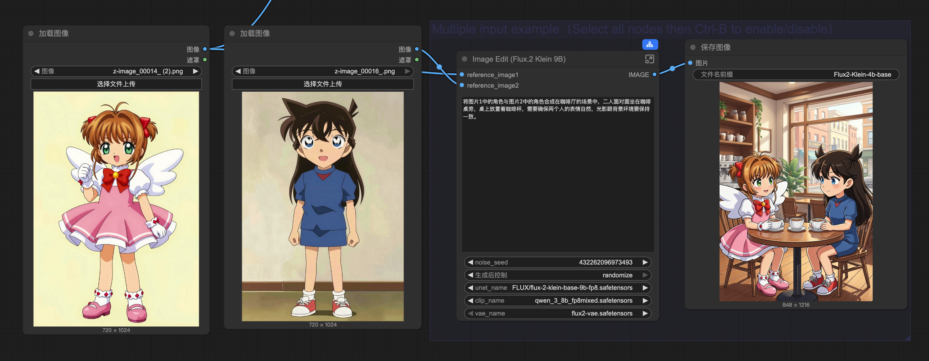Choose previous clip_name model
Viewport: 929px width, 361px height.
point(470,300)
